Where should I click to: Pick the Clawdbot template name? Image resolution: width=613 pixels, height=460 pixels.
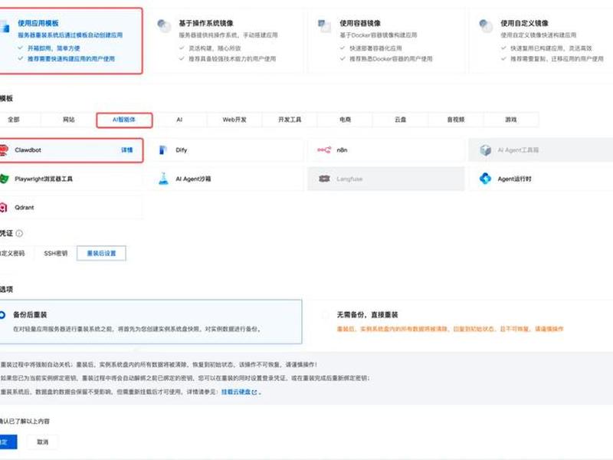pos(28,150)
